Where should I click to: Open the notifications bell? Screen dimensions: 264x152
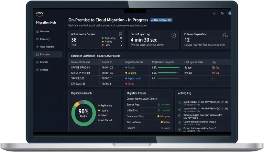[x=214, y=13]
